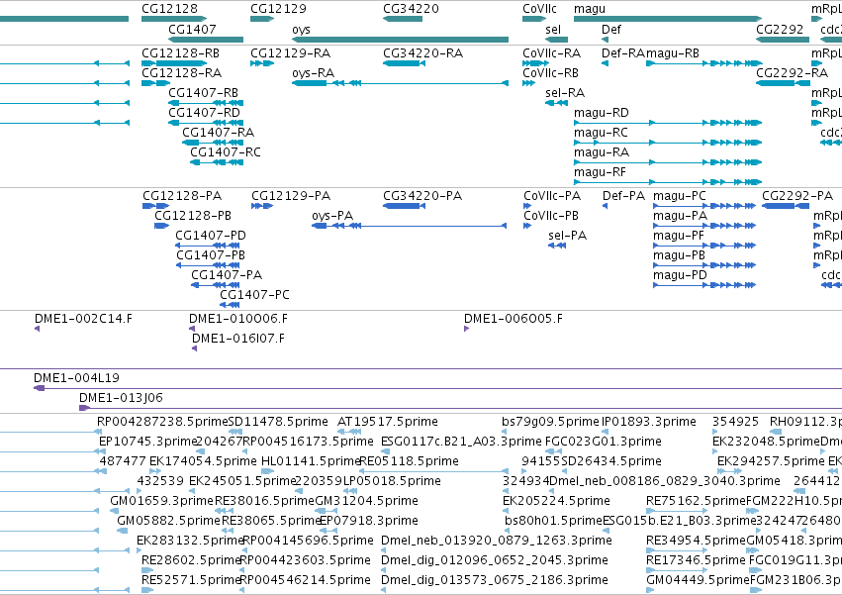Click the CG1407 gene label

pos(192,30)
